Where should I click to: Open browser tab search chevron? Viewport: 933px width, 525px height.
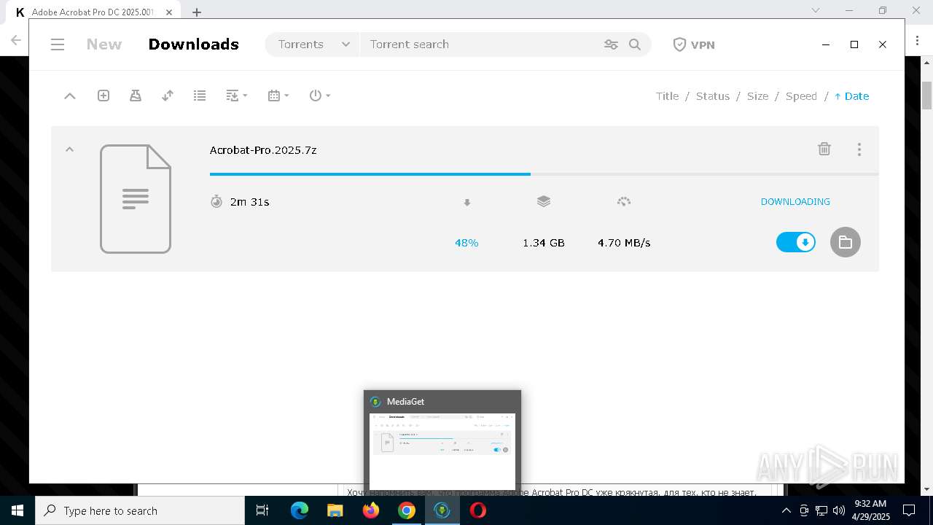(816, 10)
